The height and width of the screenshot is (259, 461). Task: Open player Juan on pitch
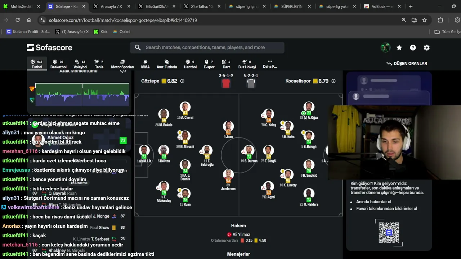(228, 129)
